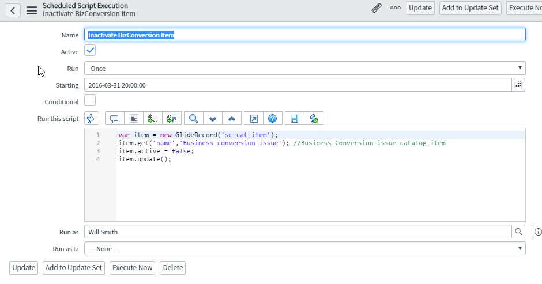Toggle the Active checkbox

pos(90,51)
